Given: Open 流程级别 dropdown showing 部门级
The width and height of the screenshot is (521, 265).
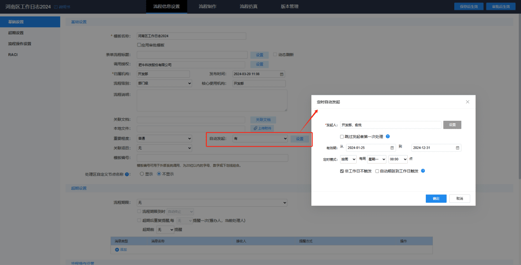Looking at the screenshot, I should point(164,83).
